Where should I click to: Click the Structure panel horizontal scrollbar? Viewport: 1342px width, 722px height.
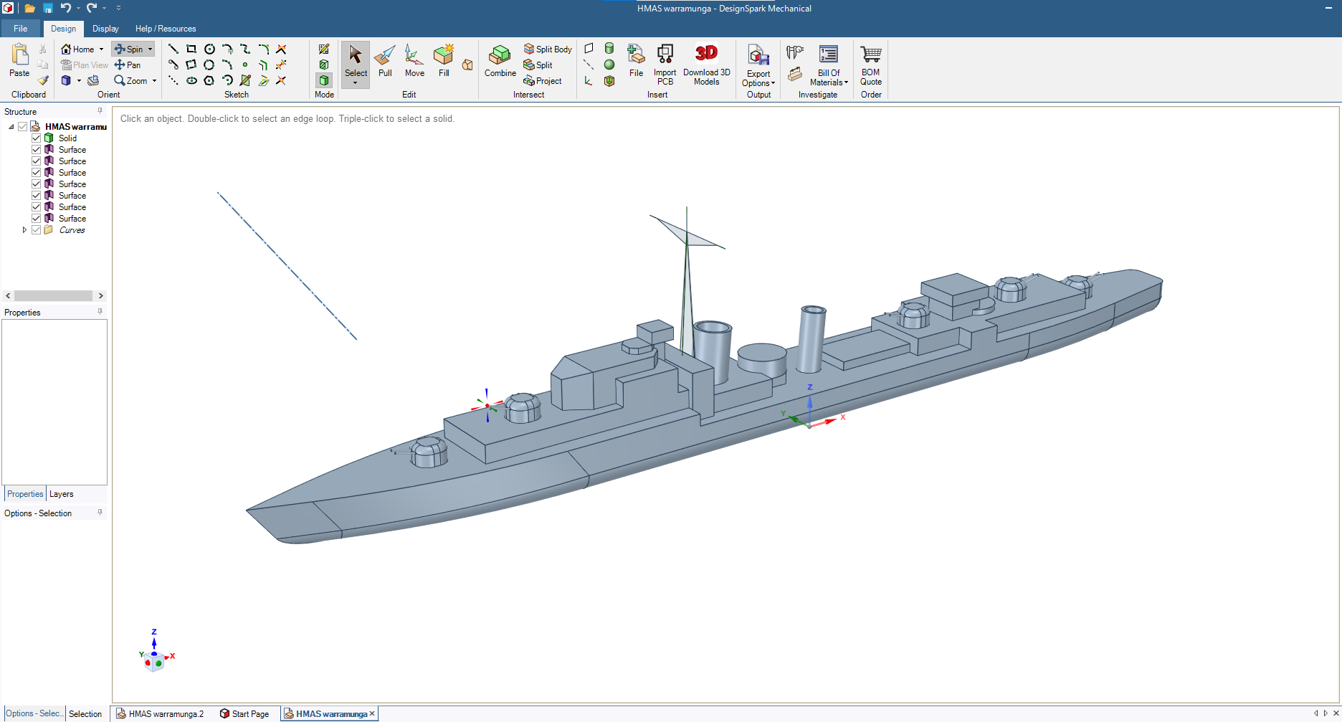click(x=54, y=296)
